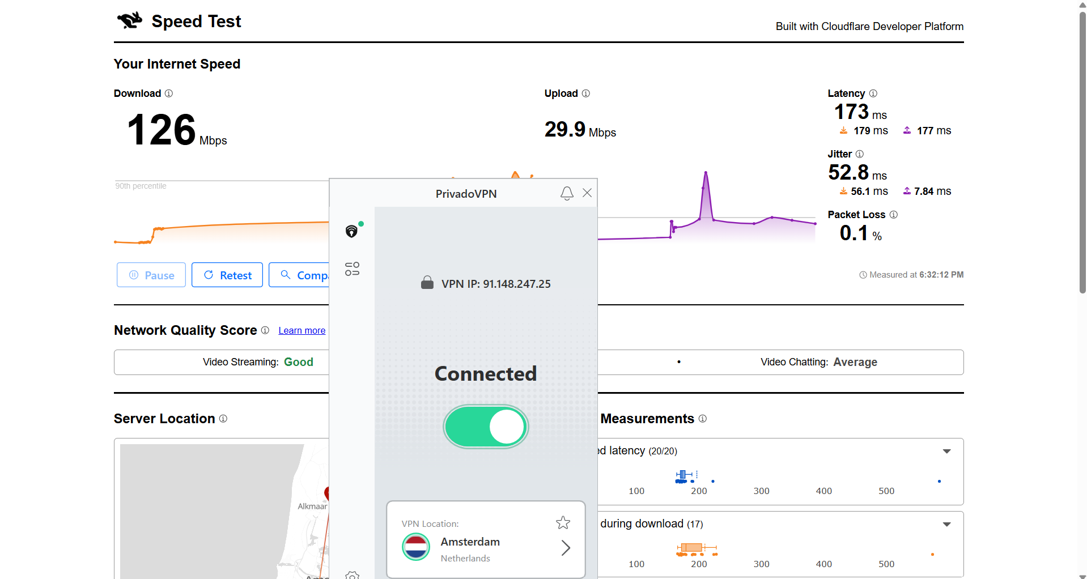Click Video Streaming: Good score

(x=258, y=362)
